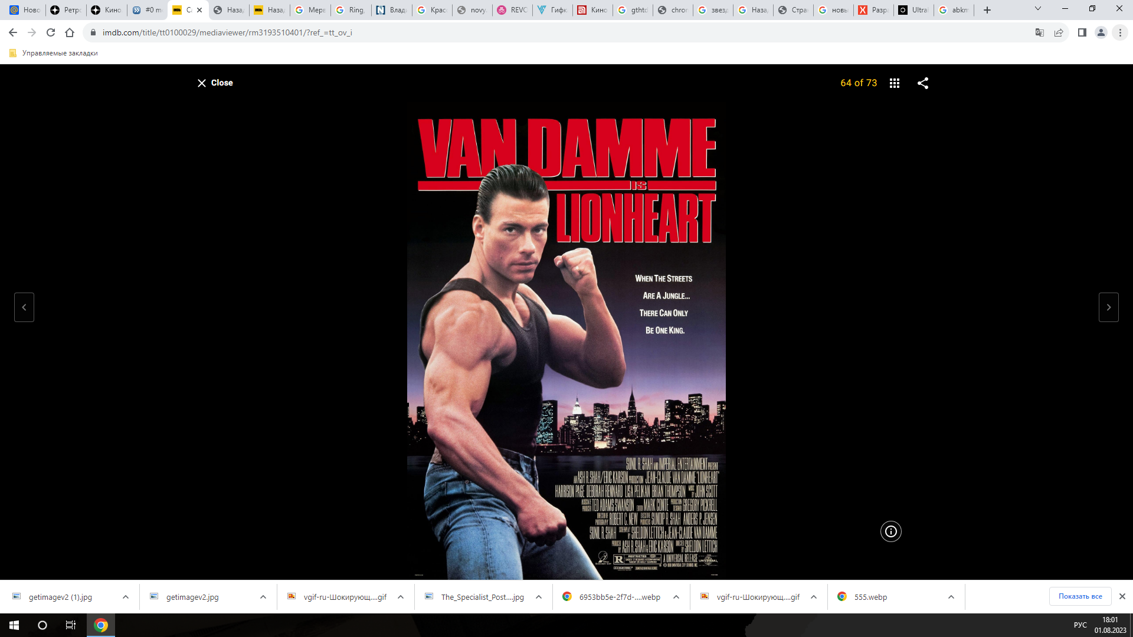Close the active IMDb tab

click(199, 10)
